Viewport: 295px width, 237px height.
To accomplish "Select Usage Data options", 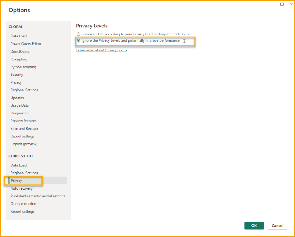I will pos(19,105).
